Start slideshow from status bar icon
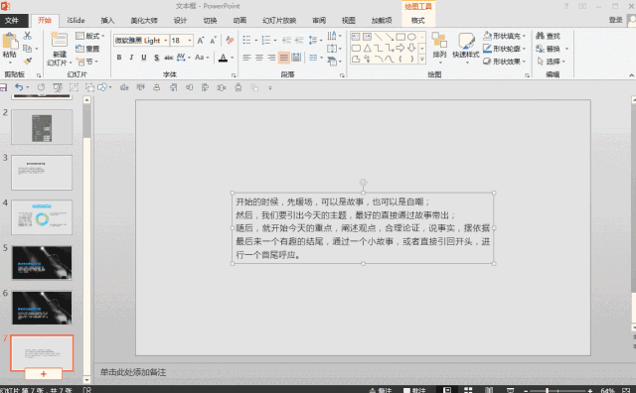Image resolution: width=636 pixels, height=393 pixels. 510,390
